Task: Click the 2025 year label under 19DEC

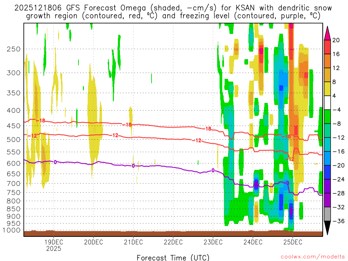Action: tap(53, 248)
